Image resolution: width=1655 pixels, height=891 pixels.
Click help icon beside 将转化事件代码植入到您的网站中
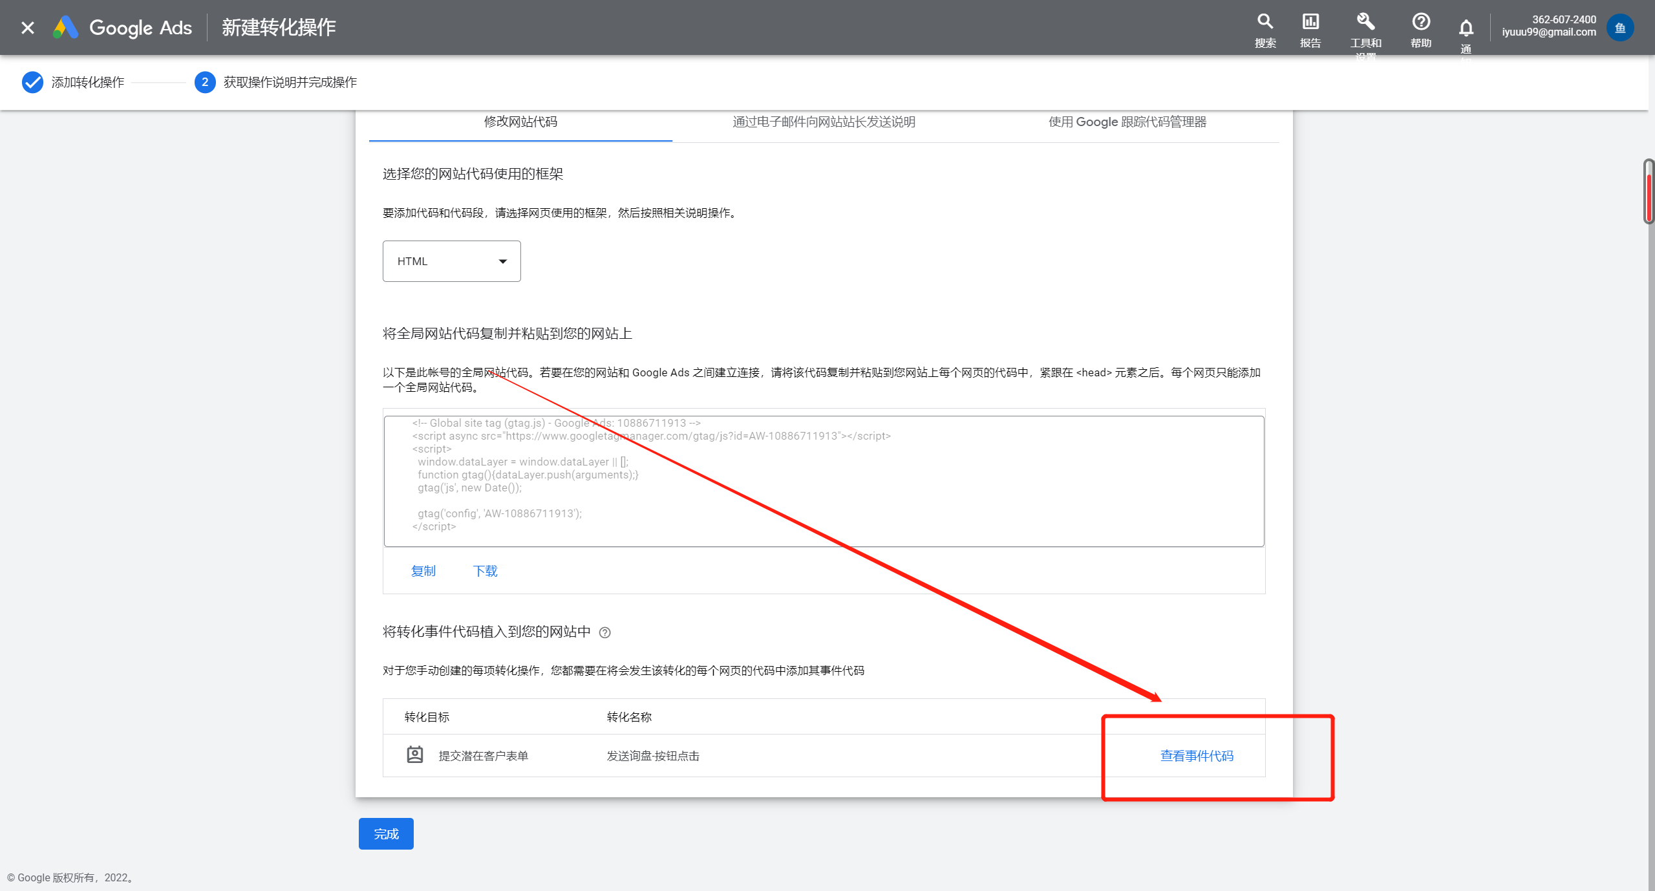click(x=605, y=632)
